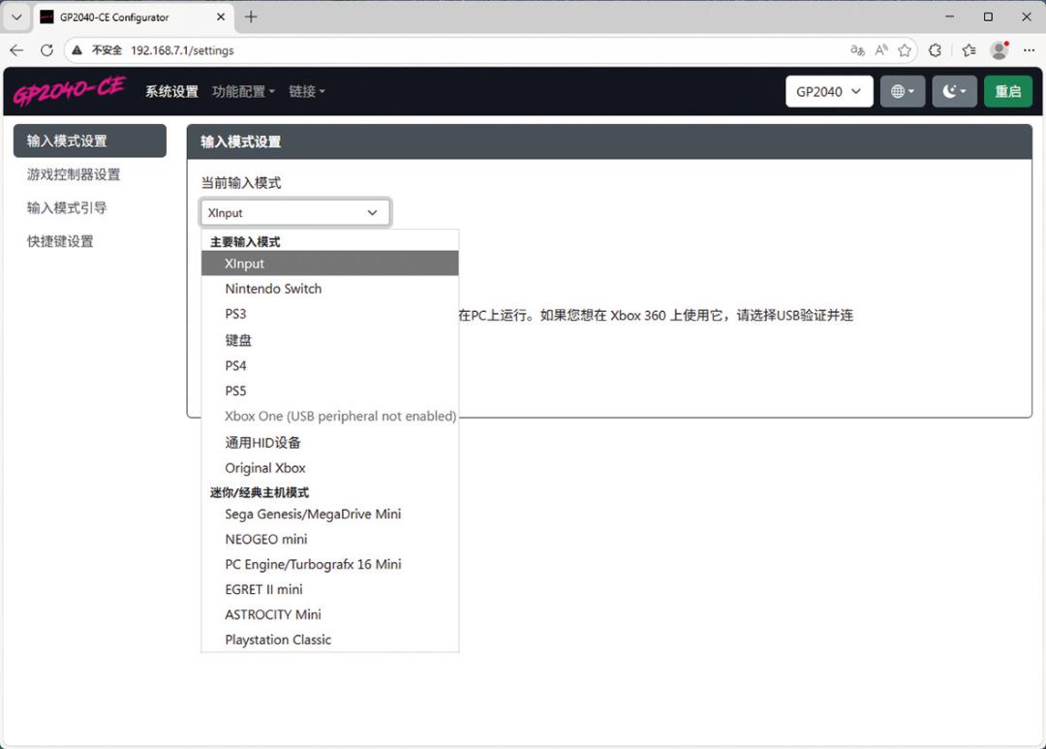Choose 键盘 keyboard input mode
1046x749 pixels.
pyautogui.click(x=329, y=340)
